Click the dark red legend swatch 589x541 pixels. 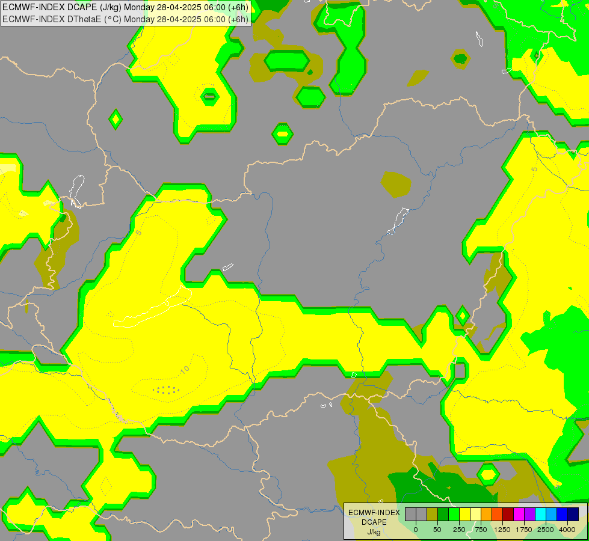tap(508, 514)
